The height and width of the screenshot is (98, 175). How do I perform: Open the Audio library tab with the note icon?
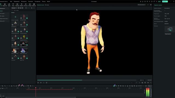(9, 5)
